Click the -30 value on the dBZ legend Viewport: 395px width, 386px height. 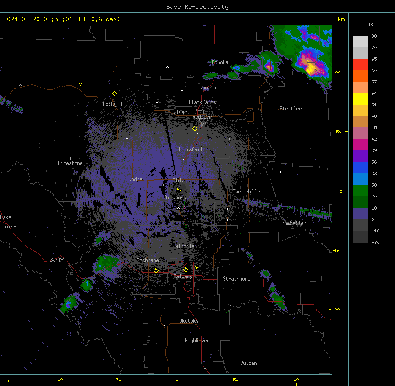pos(375,243)
